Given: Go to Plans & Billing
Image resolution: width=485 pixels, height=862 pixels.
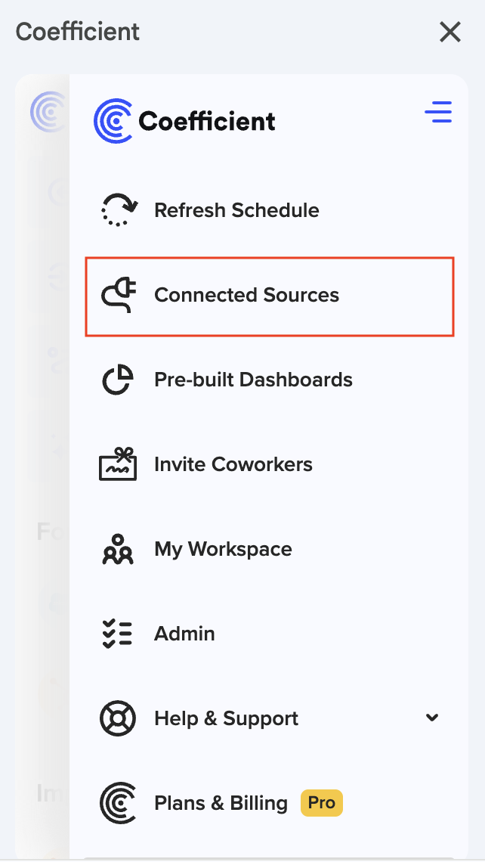Looking at the screenshot, I should click(x=220, y=803).
